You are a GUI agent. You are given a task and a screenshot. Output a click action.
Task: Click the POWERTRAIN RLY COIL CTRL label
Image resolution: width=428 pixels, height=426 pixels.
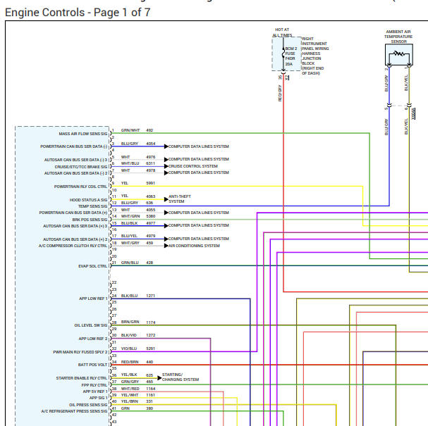(81, 187)
